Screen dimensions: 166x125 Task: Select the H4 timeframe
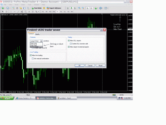point(61,11)
